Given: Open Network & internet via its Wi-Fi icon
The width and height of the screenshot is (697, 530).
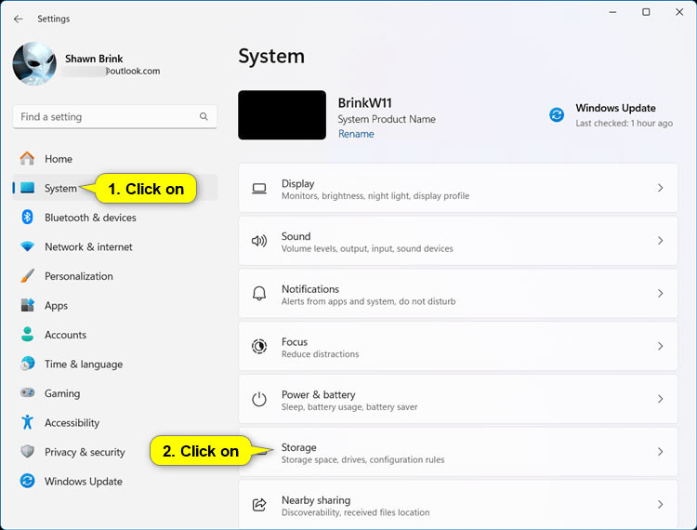Looking at the screenshot, I should pyautogui.click(x=27, y=247).
